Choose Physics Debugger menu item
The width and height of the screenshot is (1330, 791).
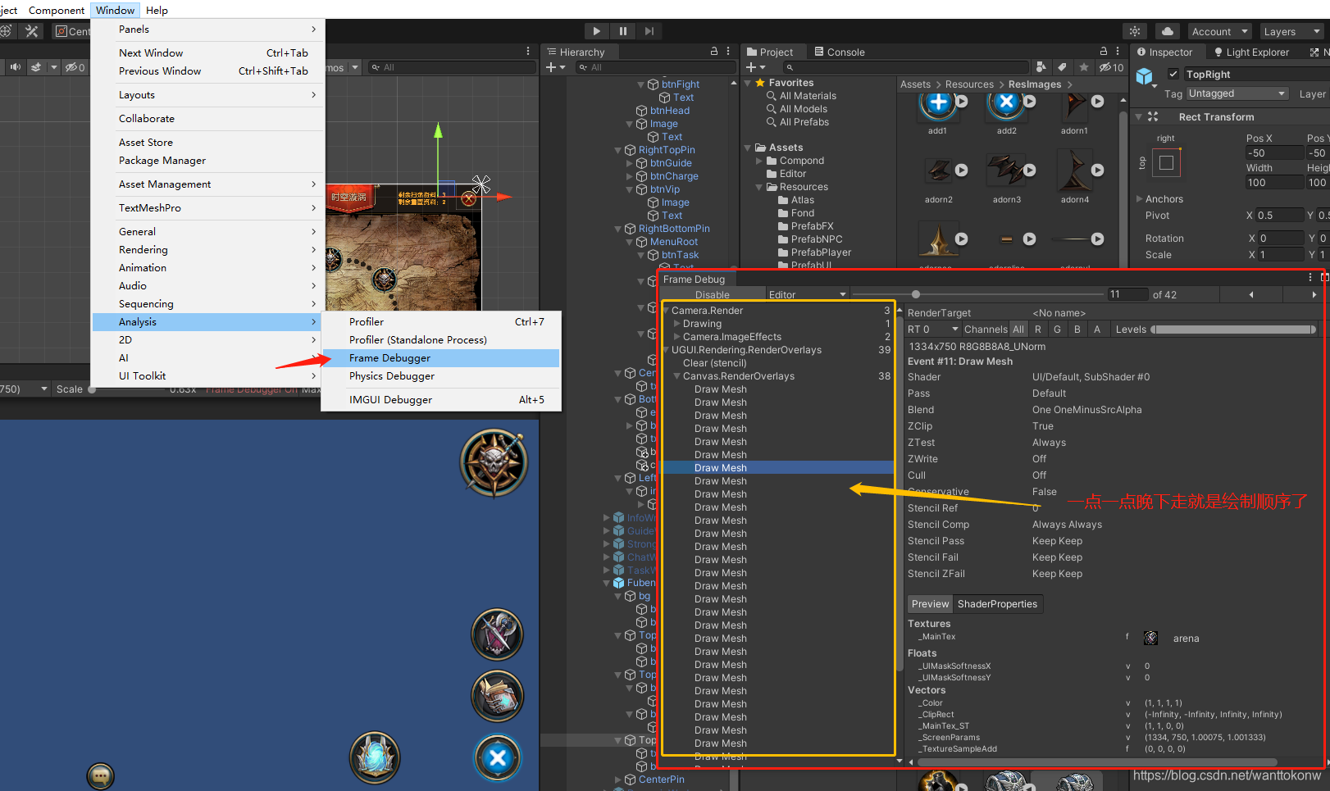click(x=440, y=376)
